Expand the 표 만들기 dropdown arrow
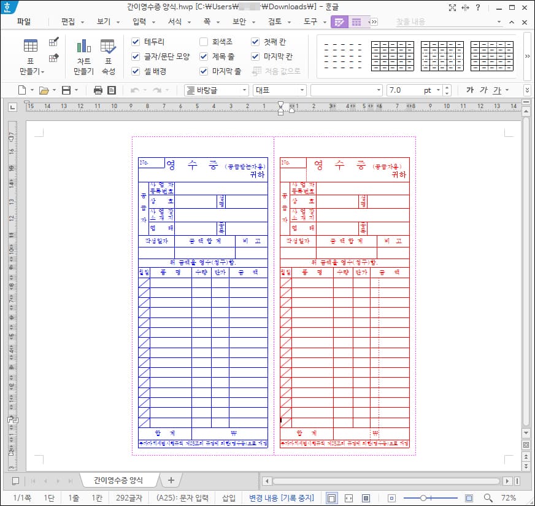Viewport: 535px width, 506px height. [x=43, y=72]
